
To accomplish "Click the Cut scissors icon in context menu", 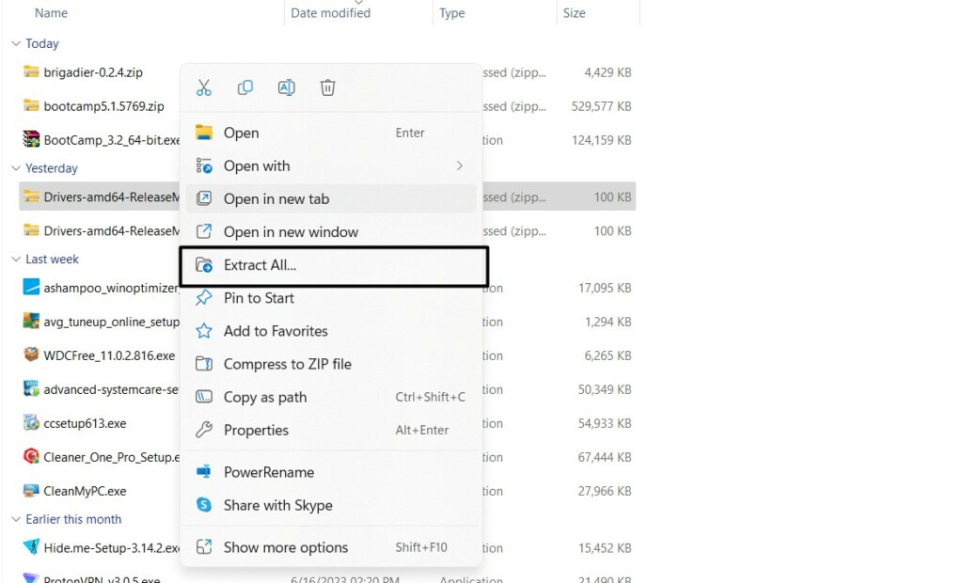I will [x=204, y=87].
